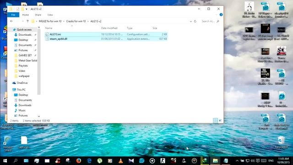
Task: Navigate to MGGZ fix for win 10 breadcrumb
Action: point(50,22)
